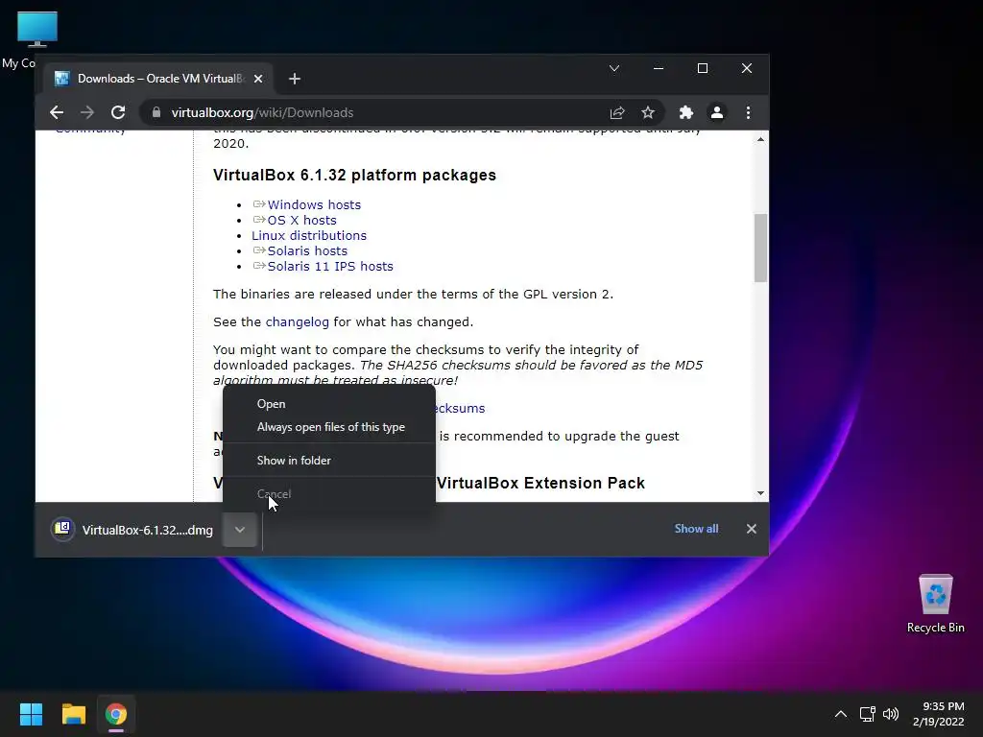This screenshot has height=737, width=983.
Task: Click the network icon in system tray
Action: [x=867, y=714]
